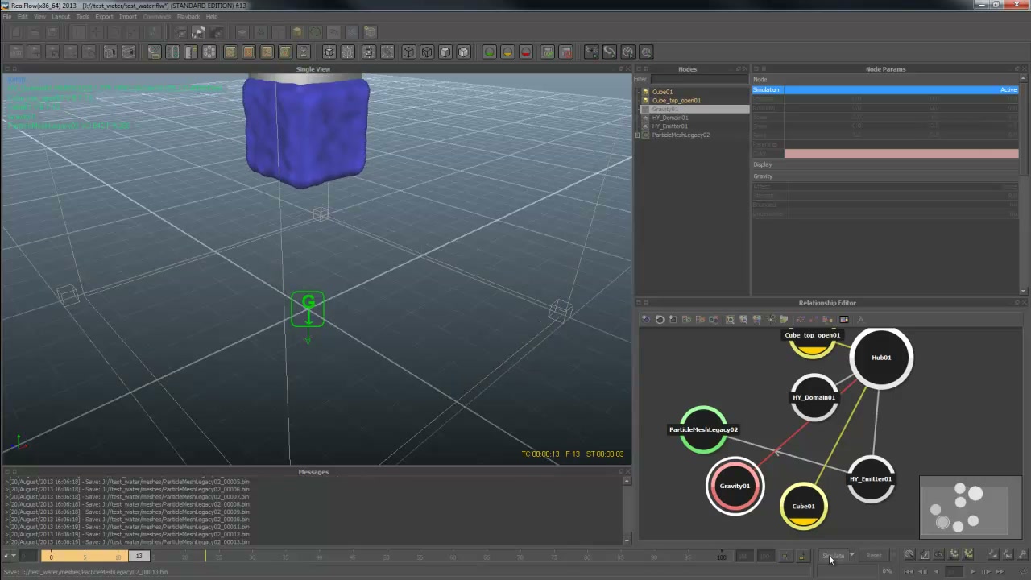Open the Playback menu
Viewport: 1031px width, 580px height.
[188, 17]
